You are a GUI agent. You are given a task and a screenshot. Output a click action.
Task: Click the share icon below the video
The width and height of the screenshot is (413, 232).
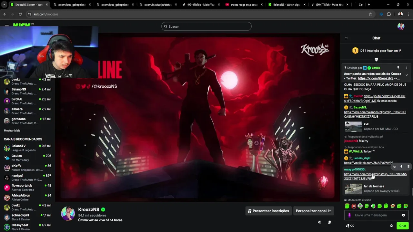click(319, 222)
